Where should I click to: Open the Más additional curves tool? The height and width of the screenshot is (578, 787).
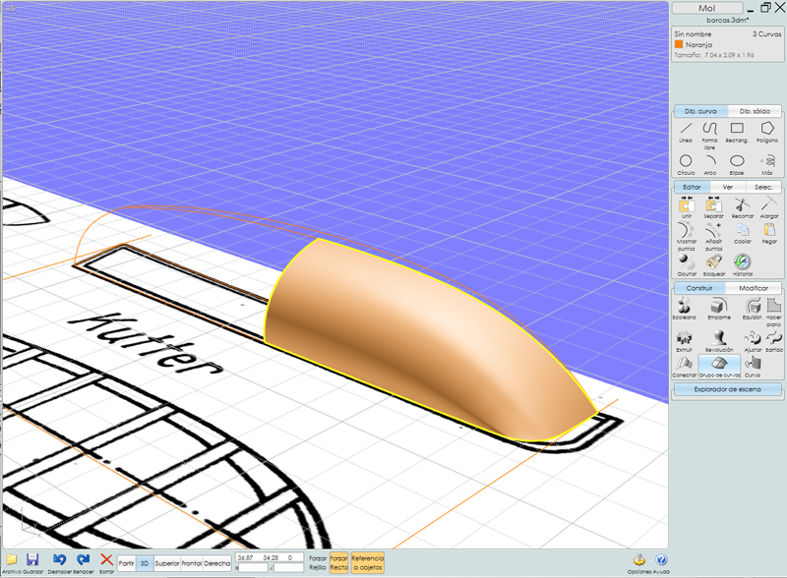(x=767, y=164)
